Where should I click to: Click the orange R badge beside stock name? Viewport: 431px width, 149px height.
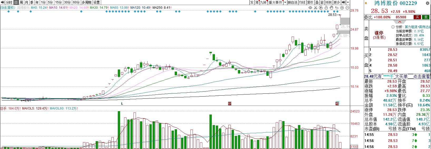tap(366, 3)
